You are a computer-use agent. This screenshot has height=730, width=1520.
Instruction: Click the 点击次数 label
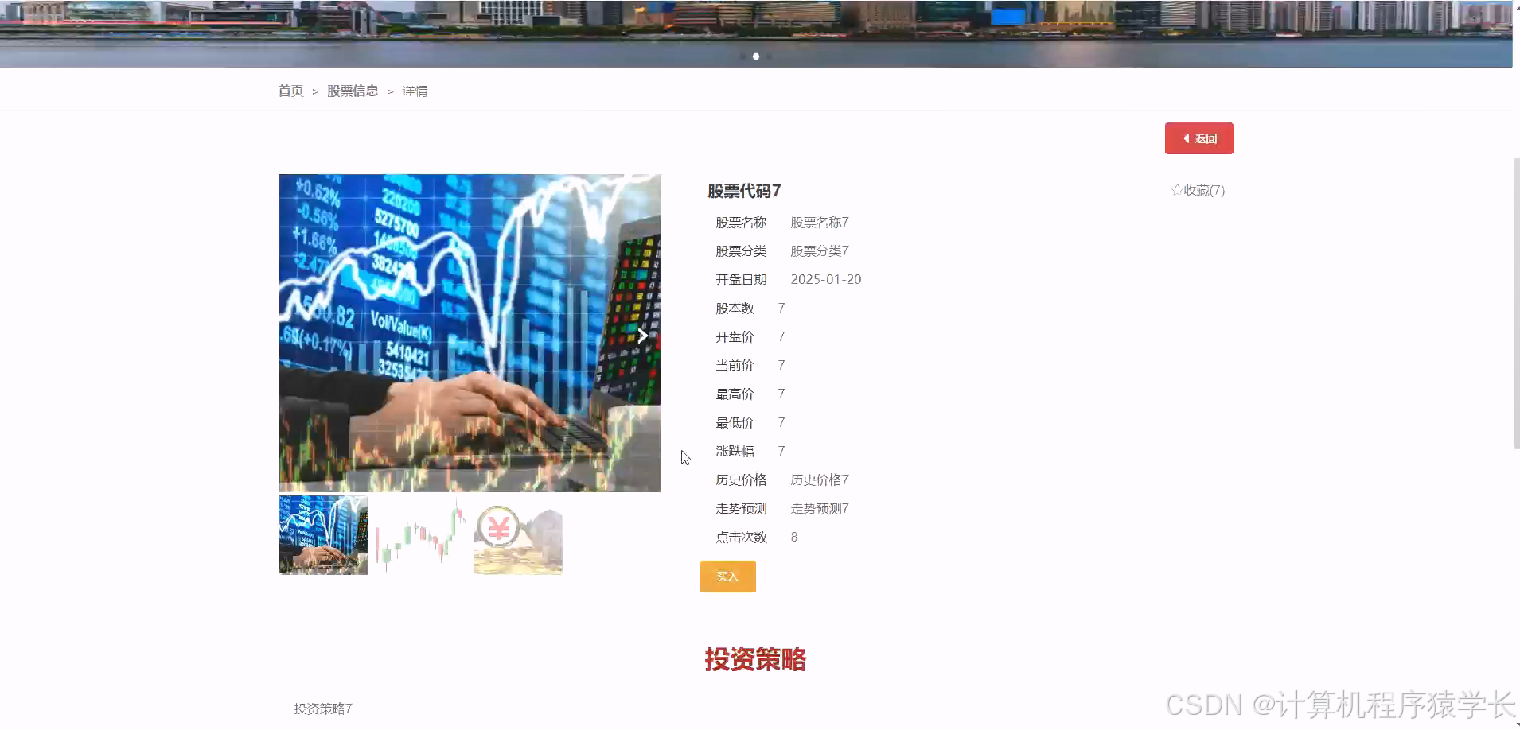coord(741,538)
